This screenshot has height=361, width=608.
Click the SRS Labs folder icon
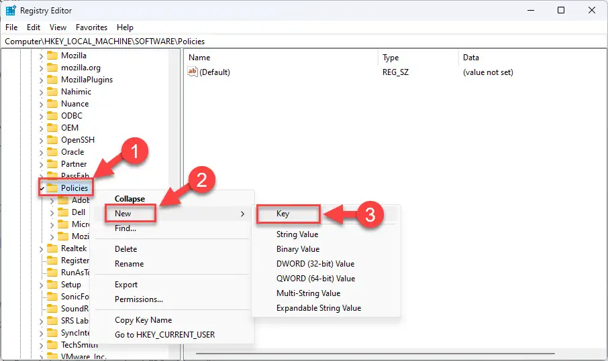[x=52, y=321]
